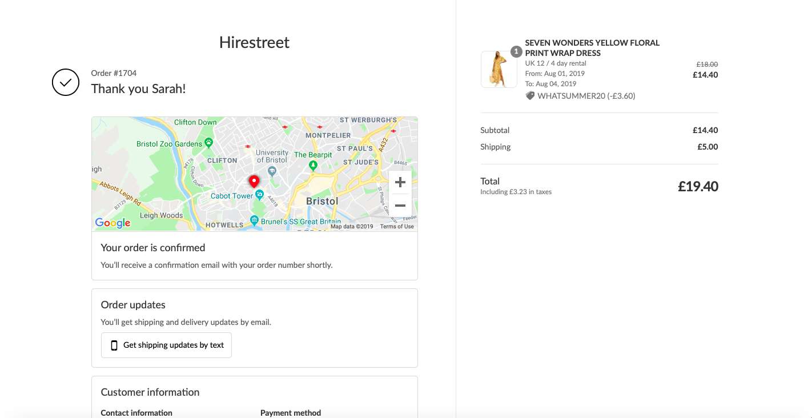Open the yellow floral dress thumbnail

point(499,70)
